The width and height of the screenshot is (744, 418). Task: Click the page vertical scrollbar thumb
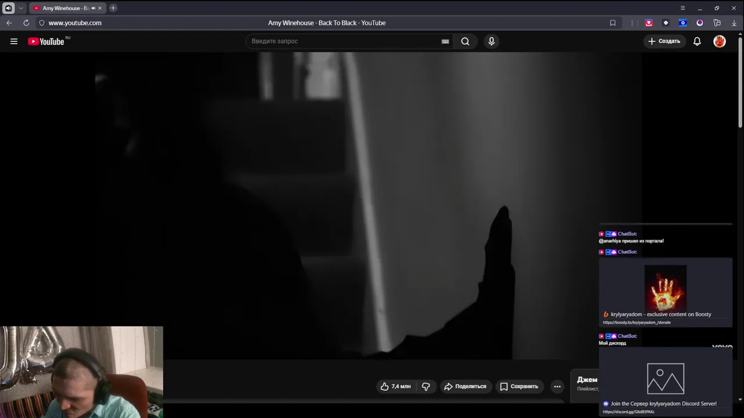[x=740, y=81]
